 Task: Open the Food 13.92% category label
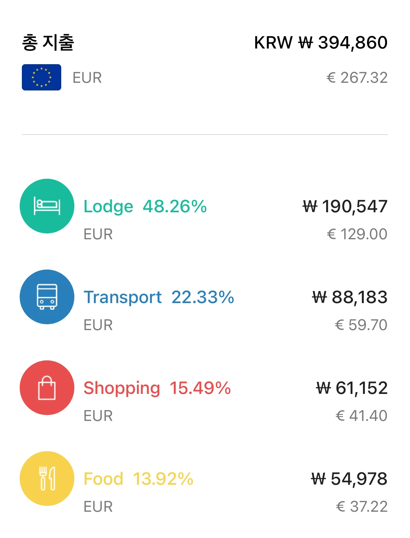click(x=138, y=479)
